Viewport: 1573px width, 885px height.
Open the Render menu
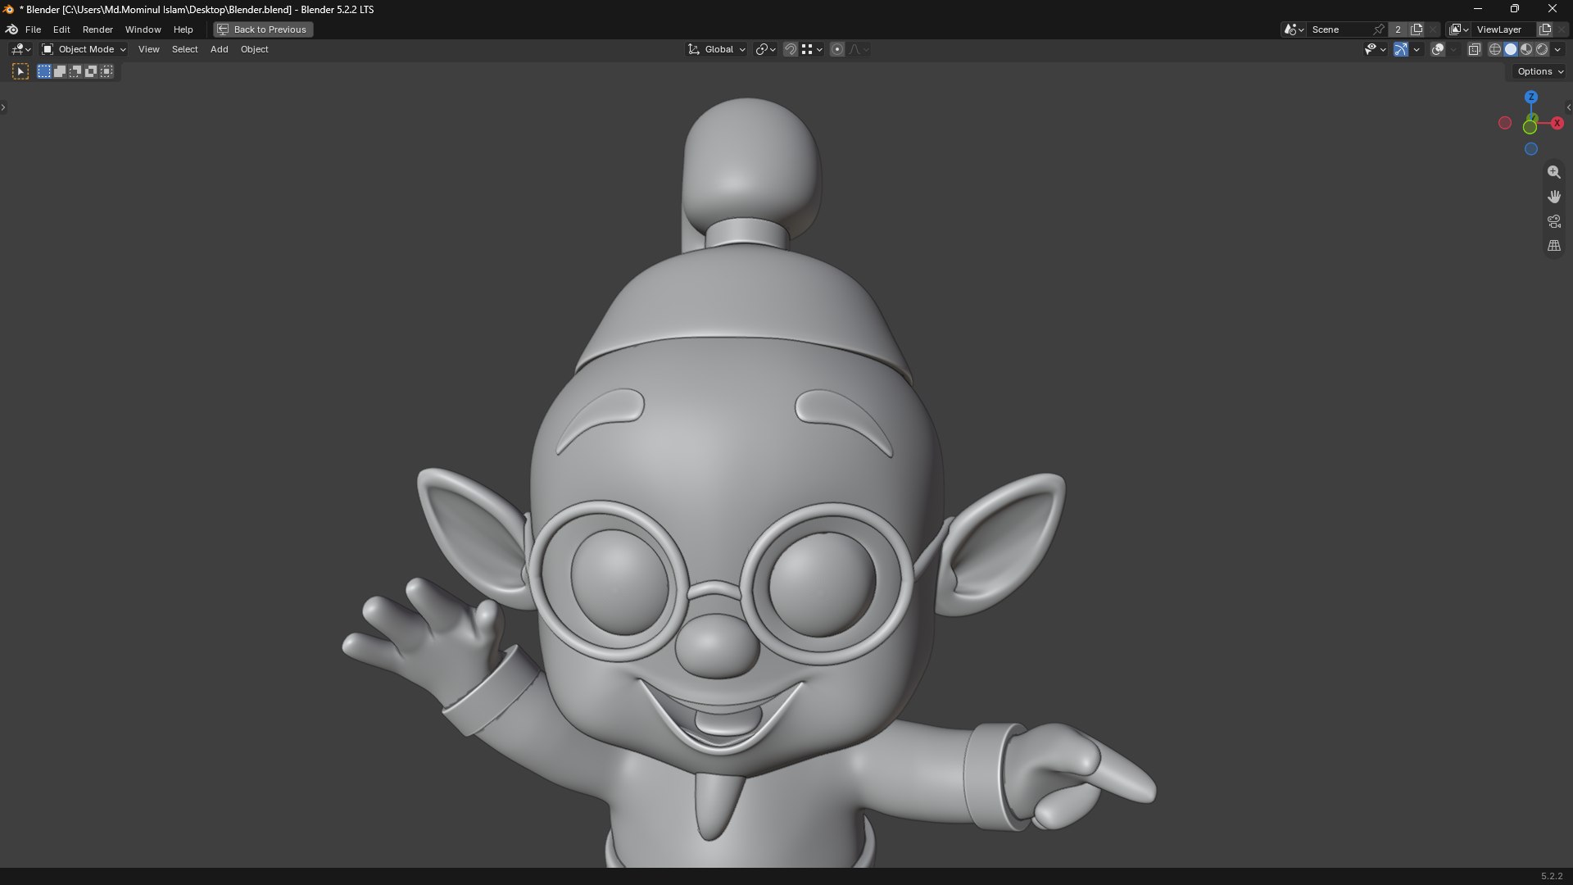coord(97,29)
